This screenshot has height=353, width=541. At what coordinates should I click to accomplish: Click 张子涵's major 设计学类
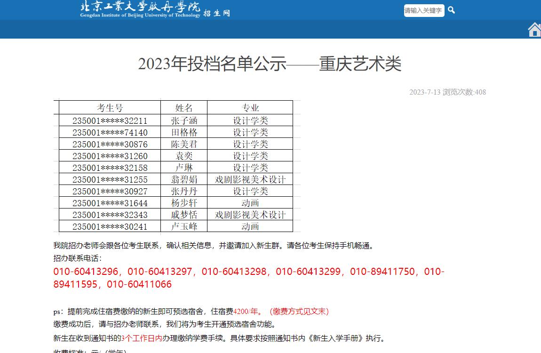click(x=250, y=121)
